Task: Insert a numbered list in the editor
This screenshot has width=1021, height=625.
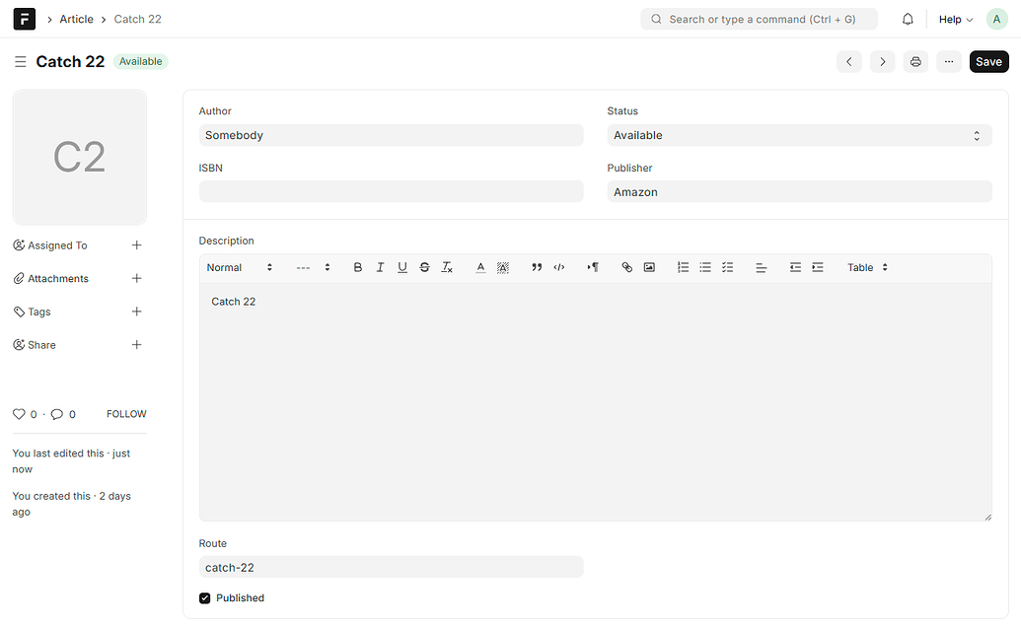Action: click(x=683, y=267)
